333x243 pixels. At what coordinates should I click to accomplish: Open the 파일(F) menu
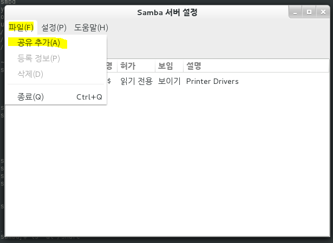(21, 28)
